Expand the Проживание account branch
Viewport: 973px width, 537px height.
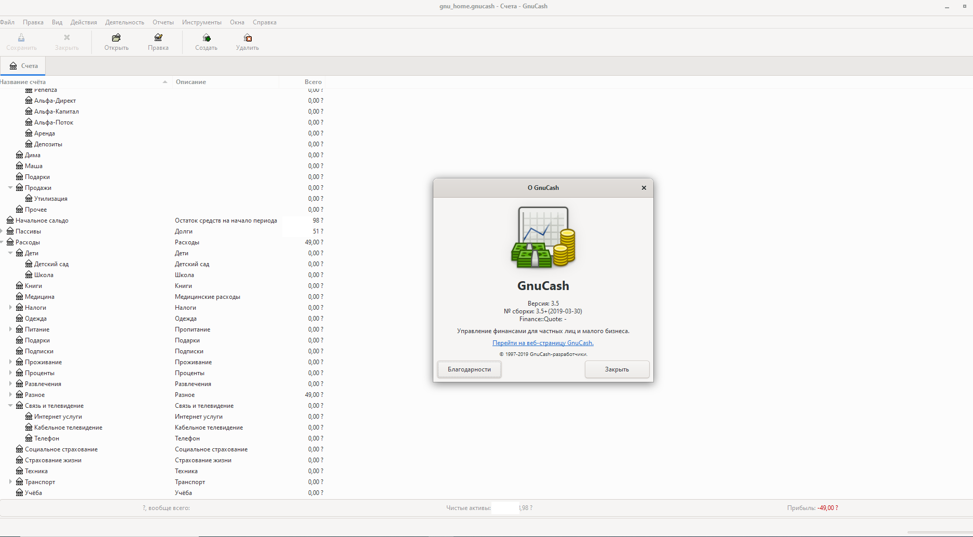[10, 362]
